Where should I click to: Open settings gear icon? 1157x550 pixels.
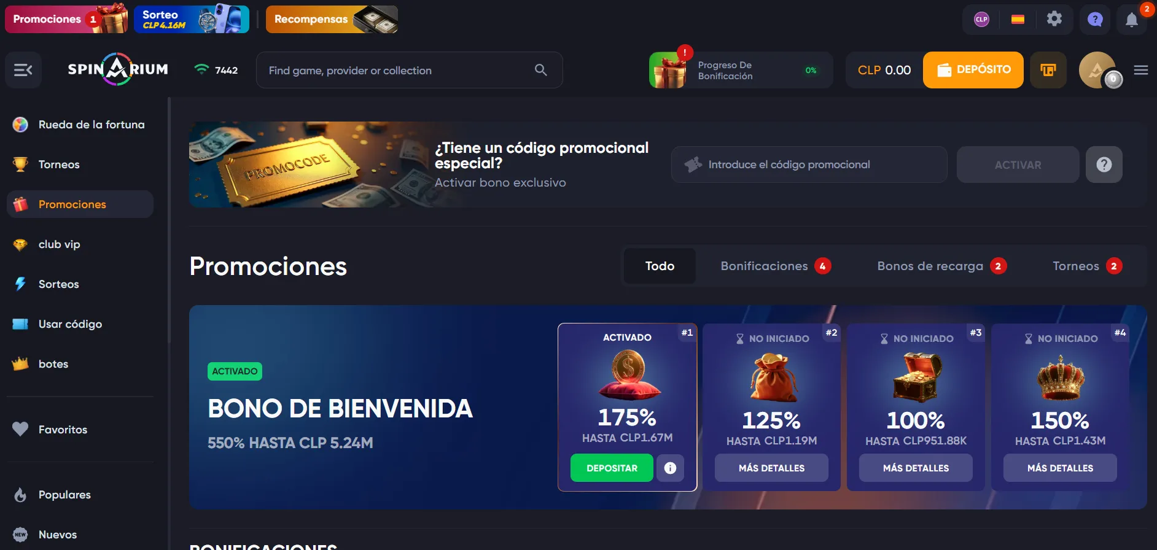1054,19
